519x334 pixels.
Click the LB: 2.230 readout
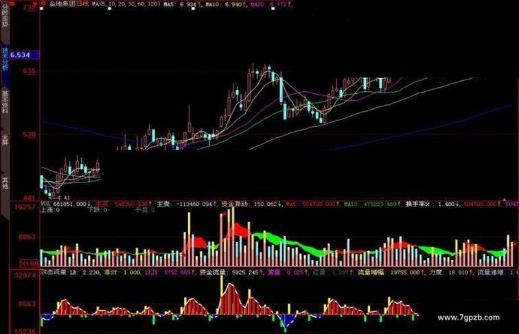click(x=85, y=272)
